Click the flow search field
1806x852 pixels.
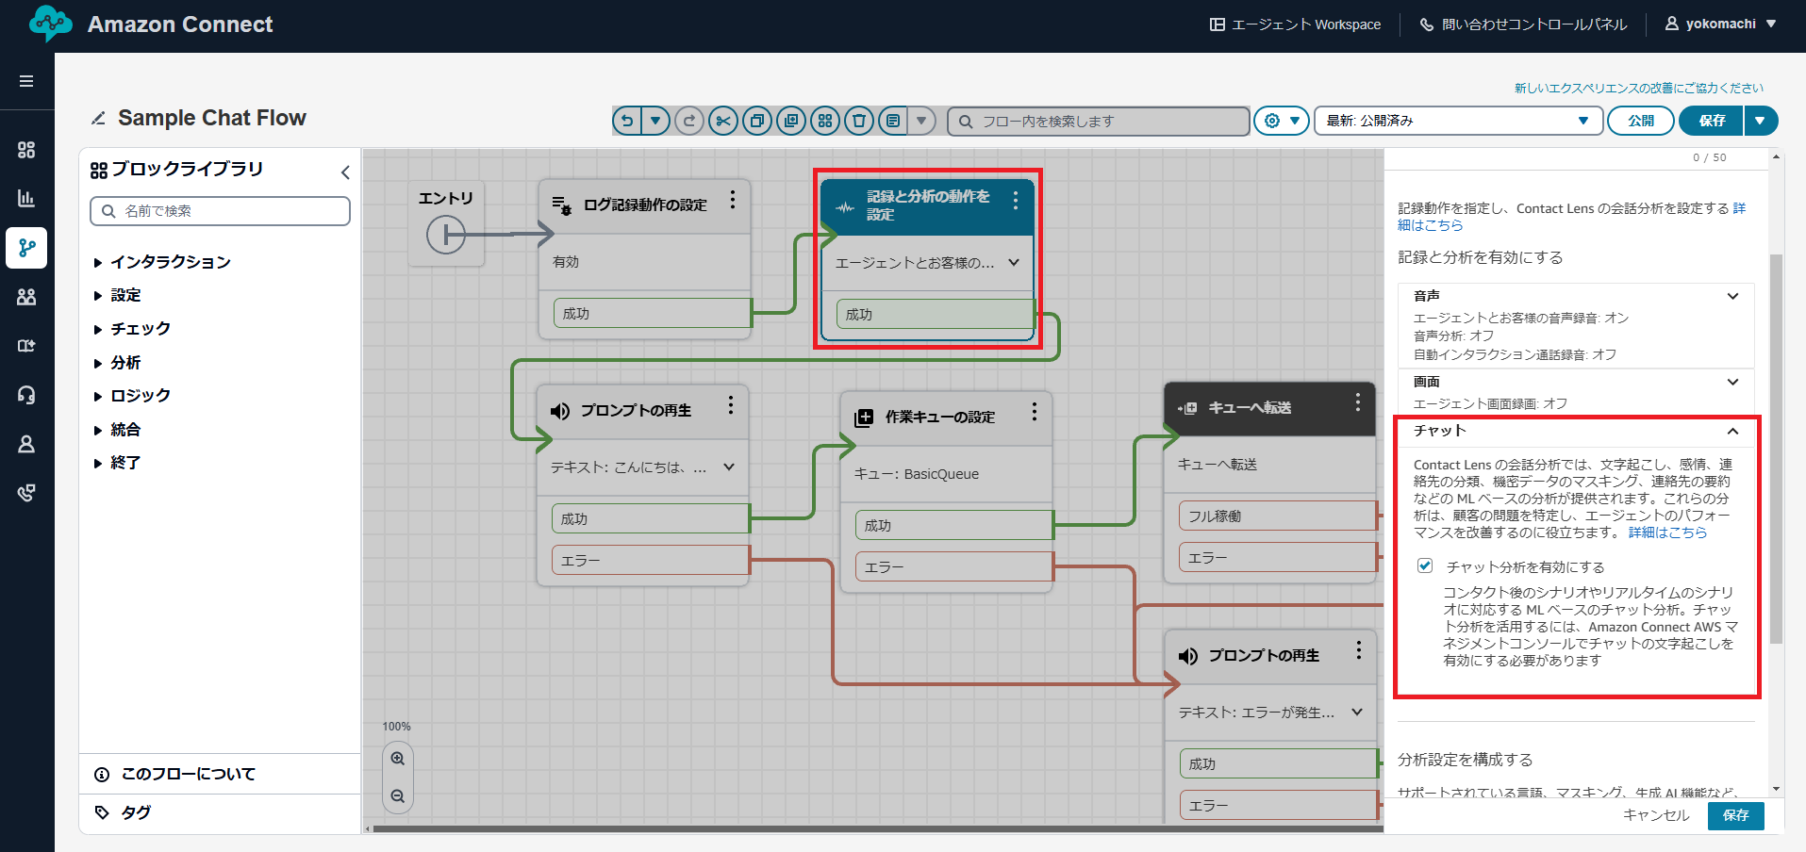1099,121
